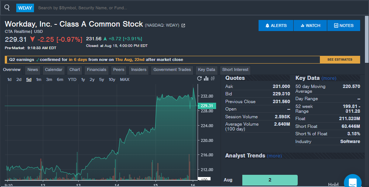Set chart range to 2y
Viewport: 369px width, 187px height.
[x=92, y=79]
